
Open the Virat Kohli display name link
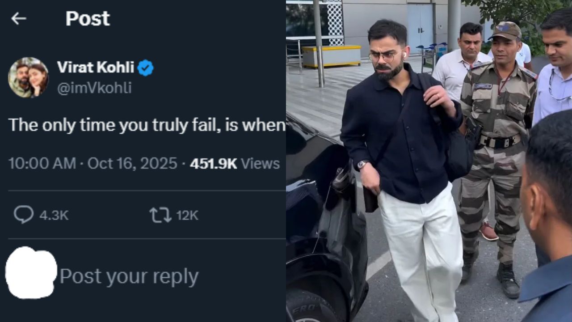tap(96, 67)
